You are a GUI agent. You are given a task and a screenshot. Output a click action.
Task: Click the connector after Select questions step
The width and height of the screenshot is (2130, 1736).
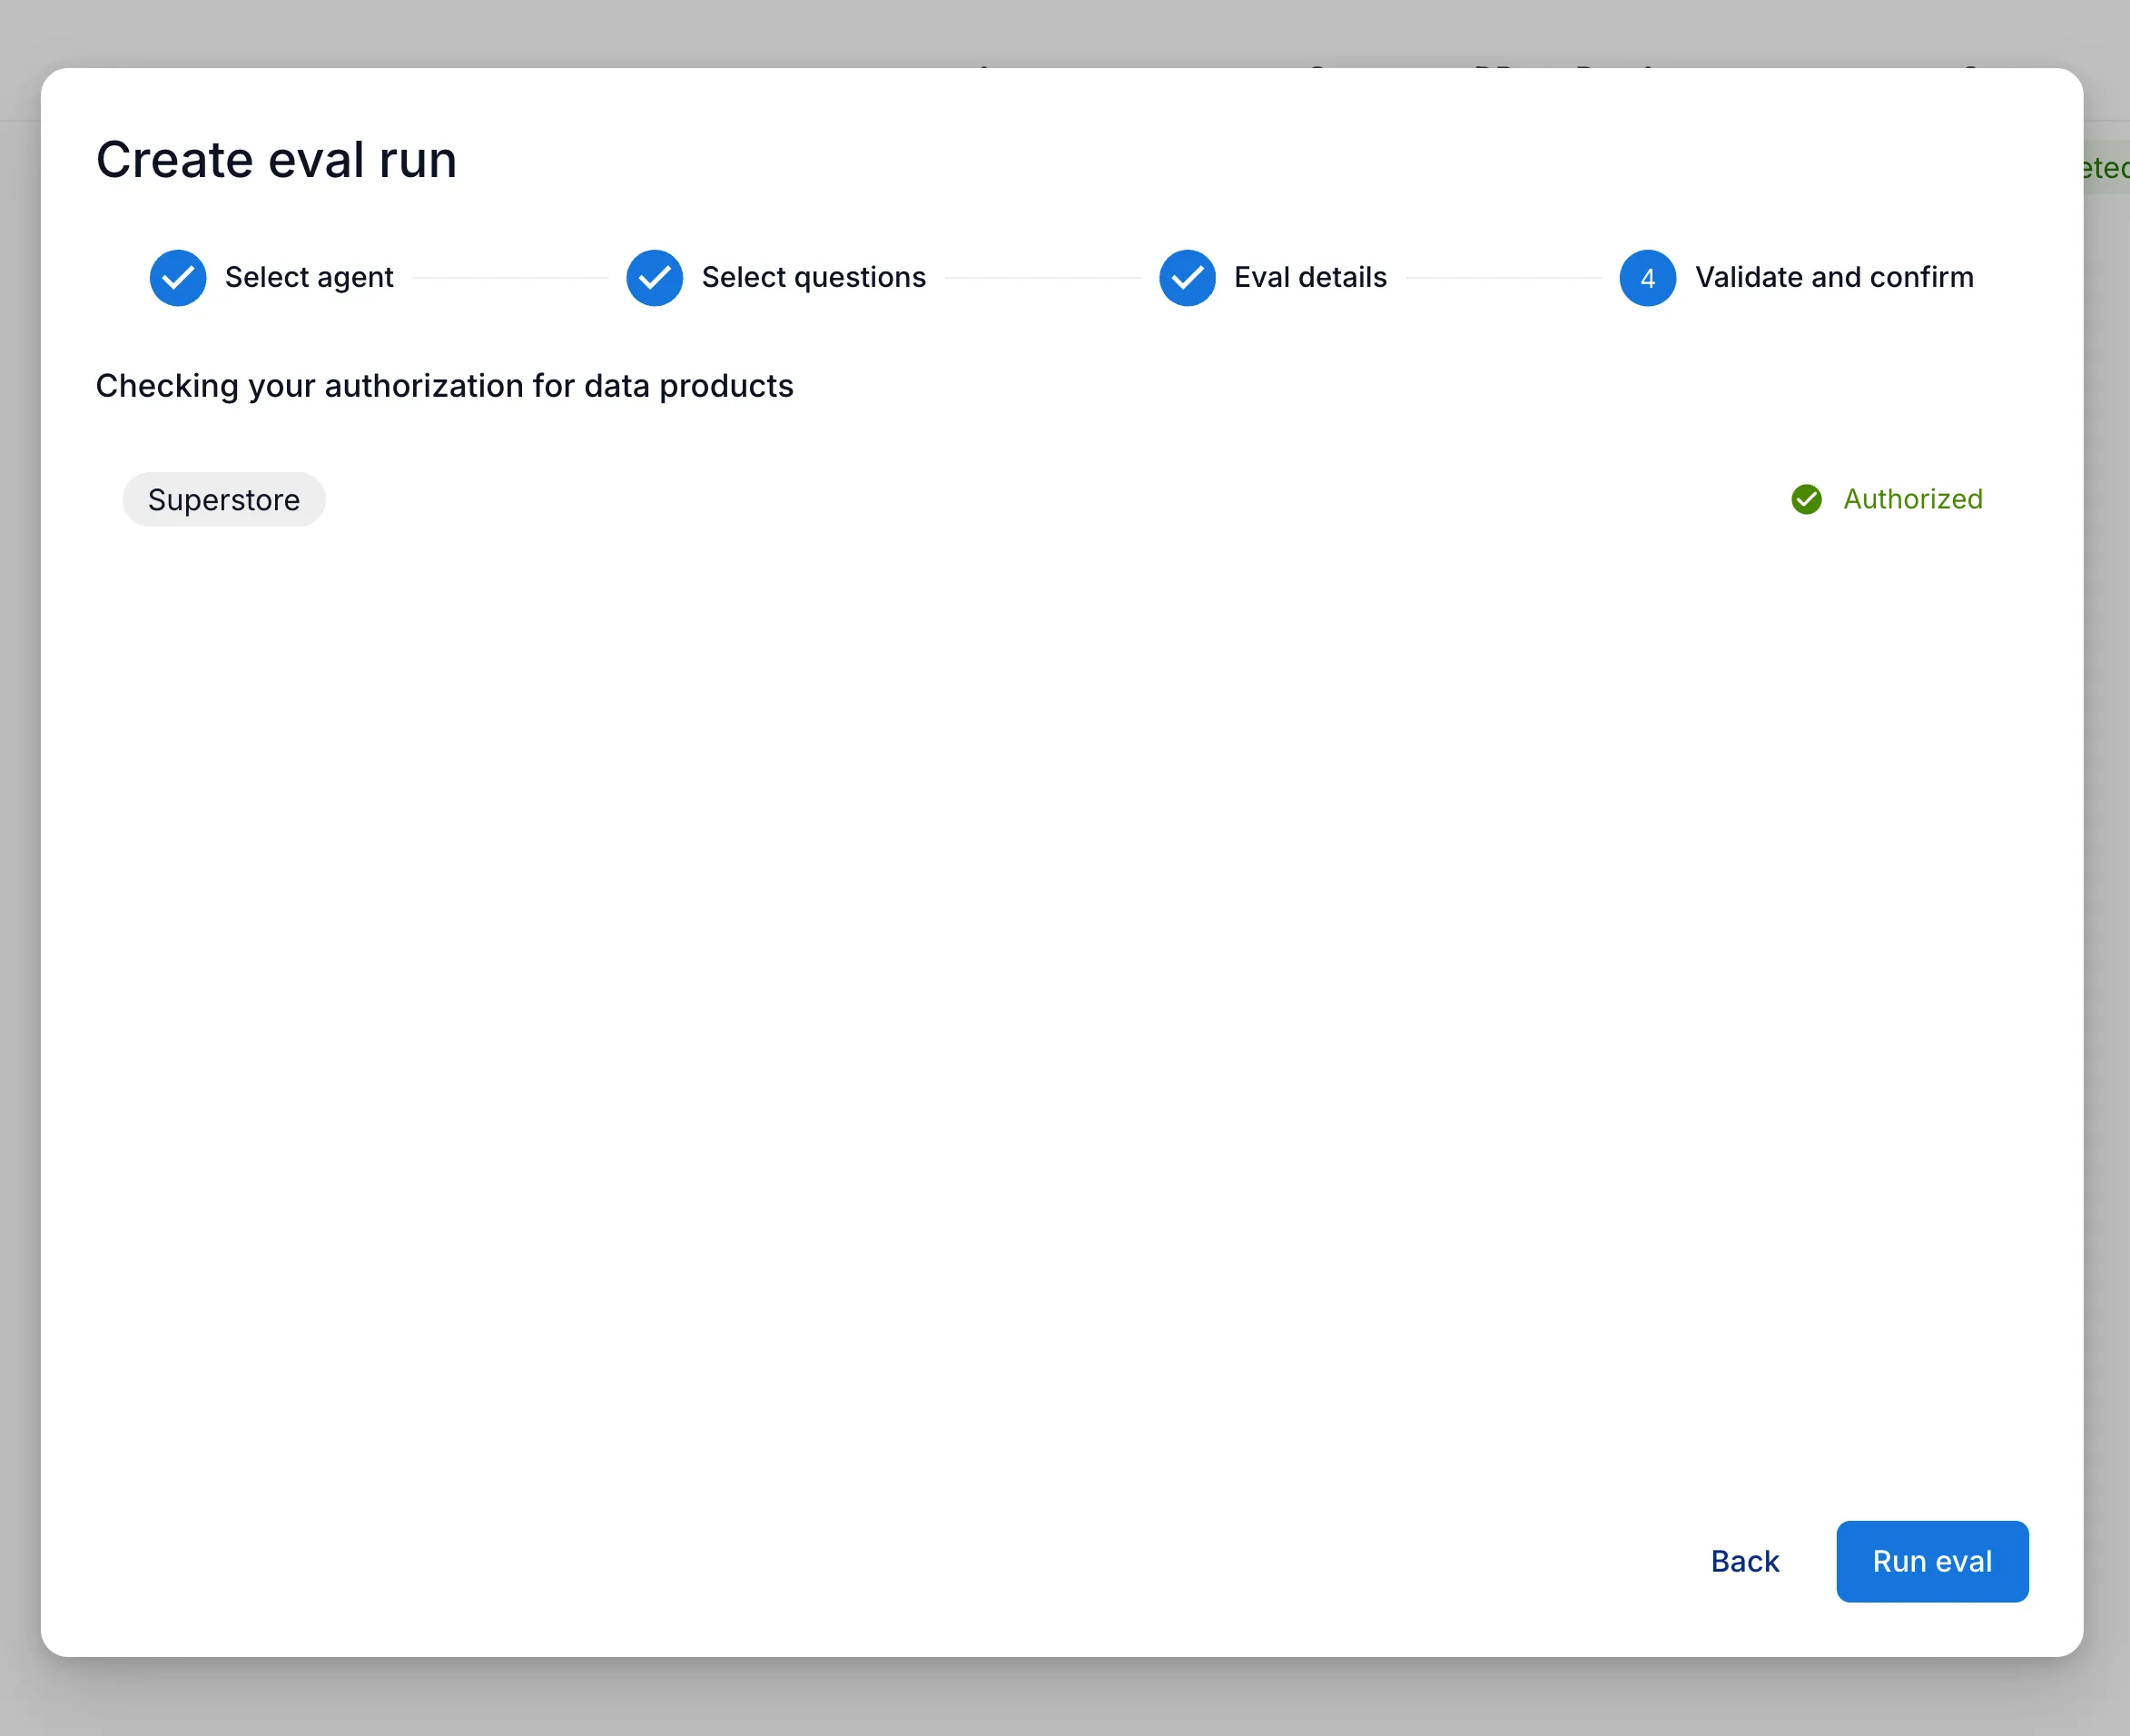click(x=1042, y=278)
